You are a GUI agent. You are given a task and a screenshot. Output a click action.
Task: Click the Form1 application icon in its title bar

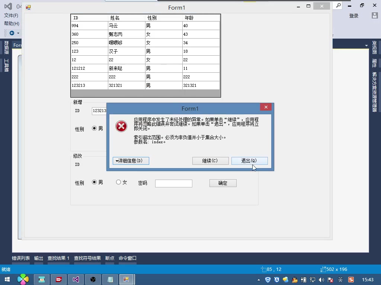click(x=28, y=7)
